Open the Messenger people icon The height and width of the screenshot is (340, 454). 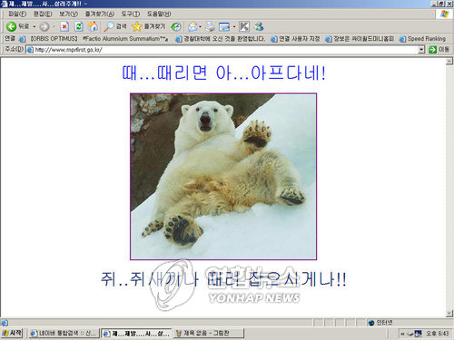tap(259, 26)
